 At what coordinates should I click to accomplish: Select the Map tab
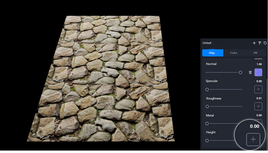(212, 53)
